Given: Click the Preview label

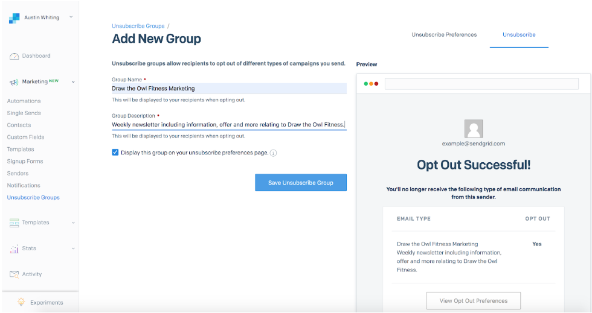Looking at the screenshot, I should 367,65.
